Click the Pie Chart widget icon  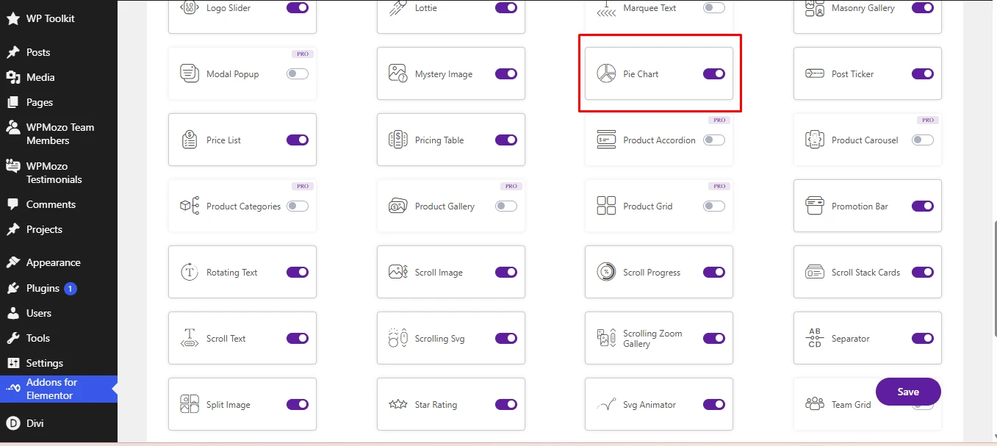tap(606, 74)
